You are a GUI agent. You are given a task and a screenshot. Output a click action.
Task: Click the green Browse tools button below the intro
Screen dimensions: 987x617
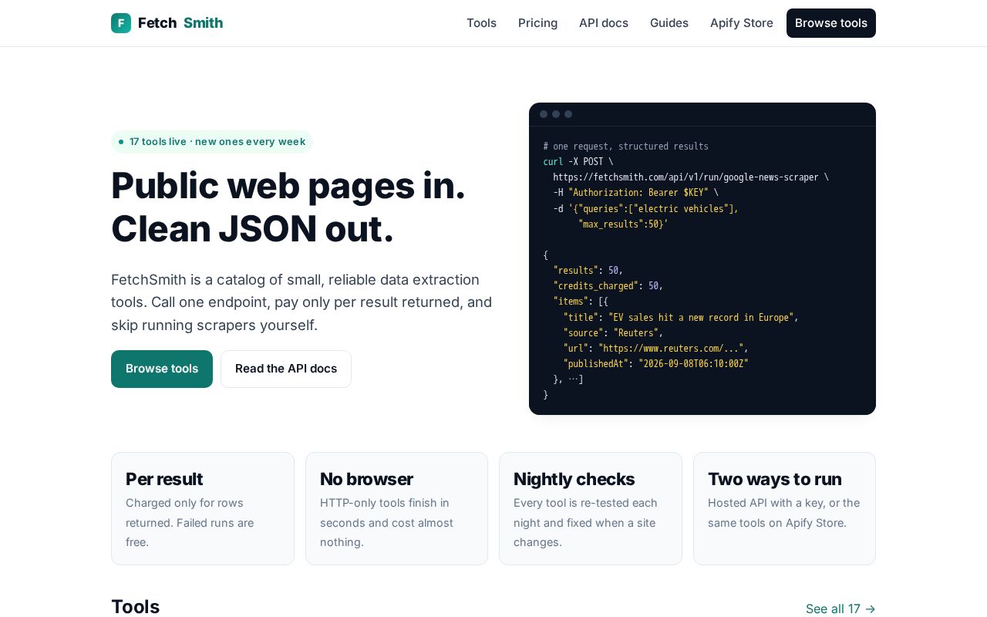[162, 369]
